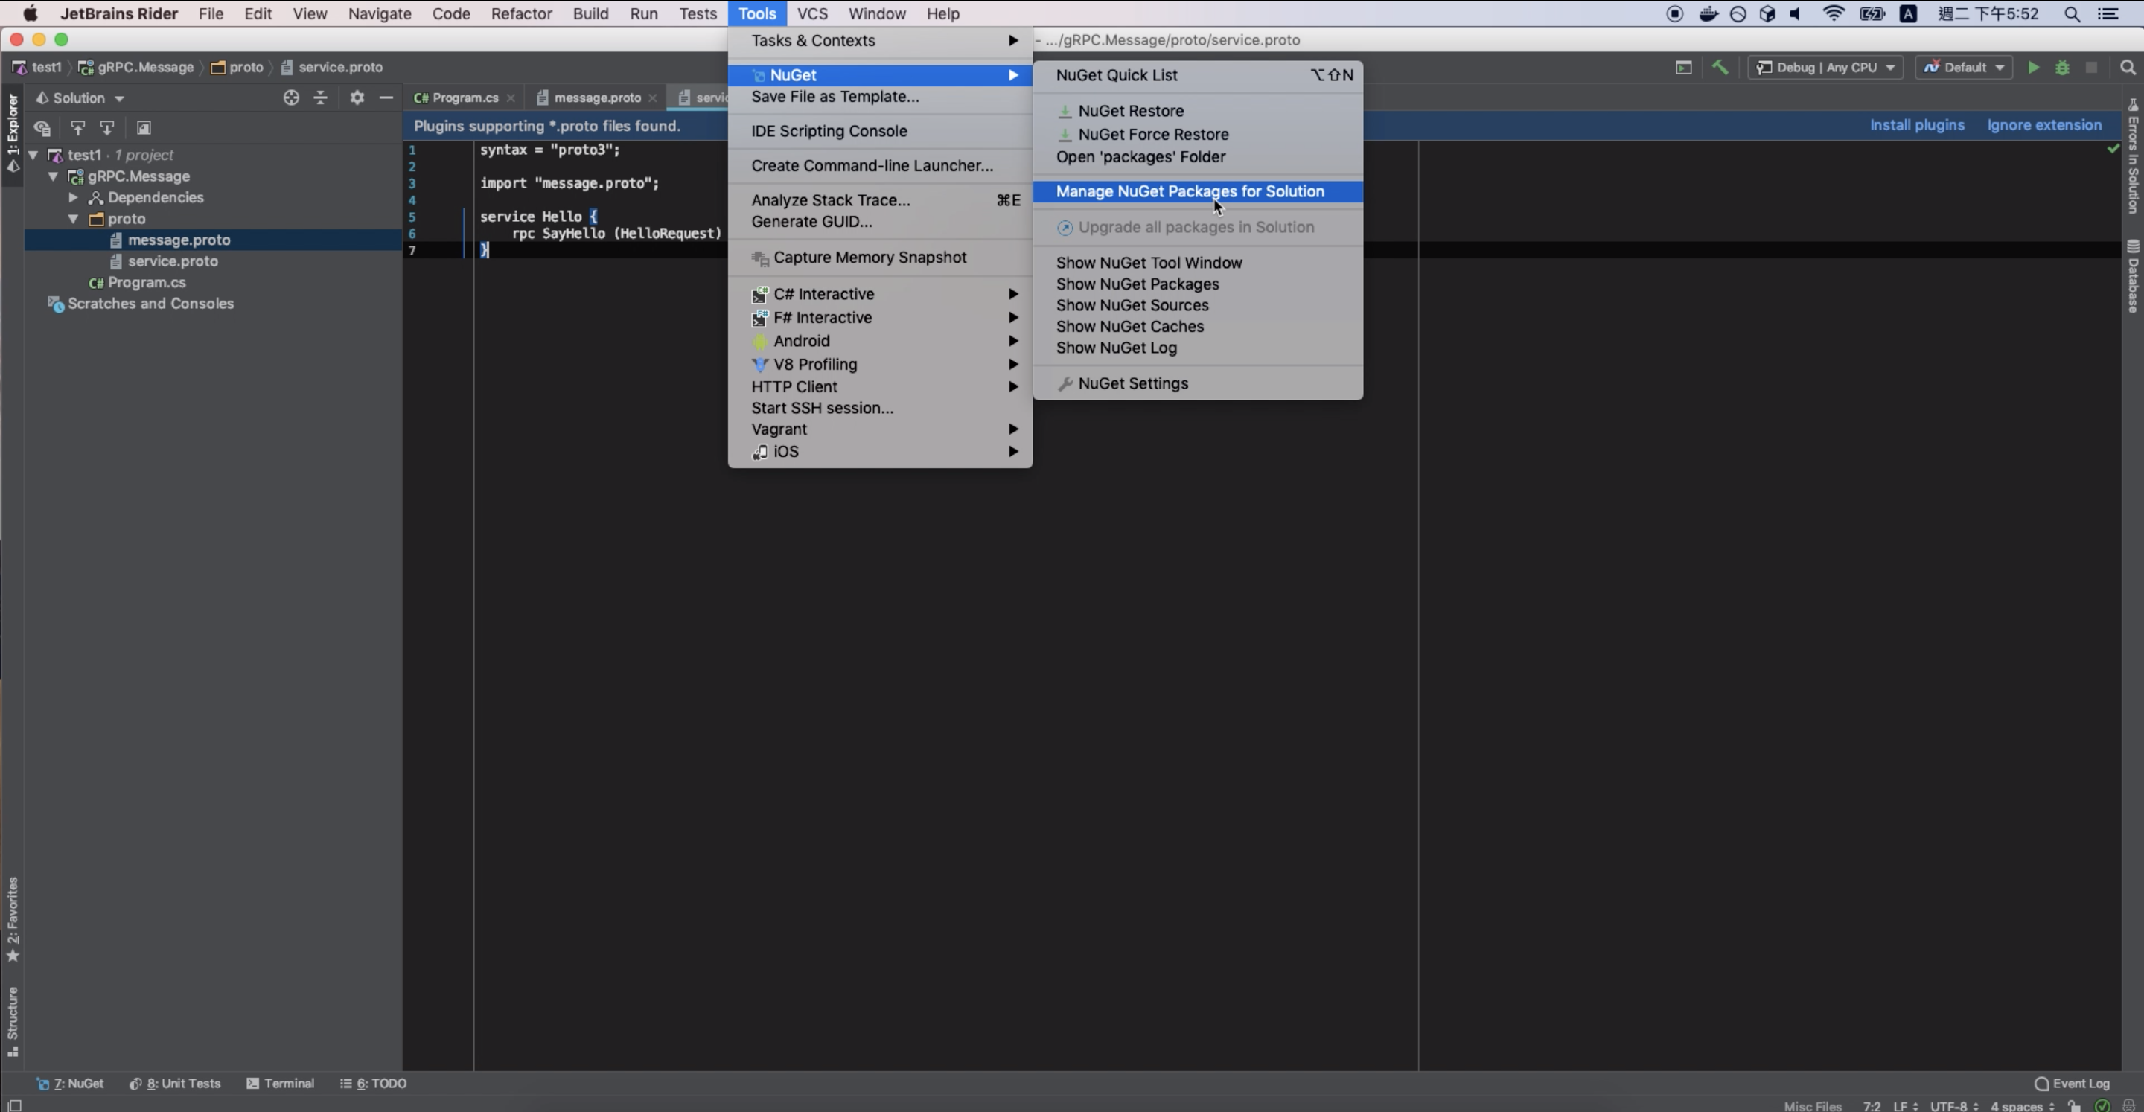Expand the C# Interactive submenu
This screenshot has height=1112, width=2144.
point(880,294)
